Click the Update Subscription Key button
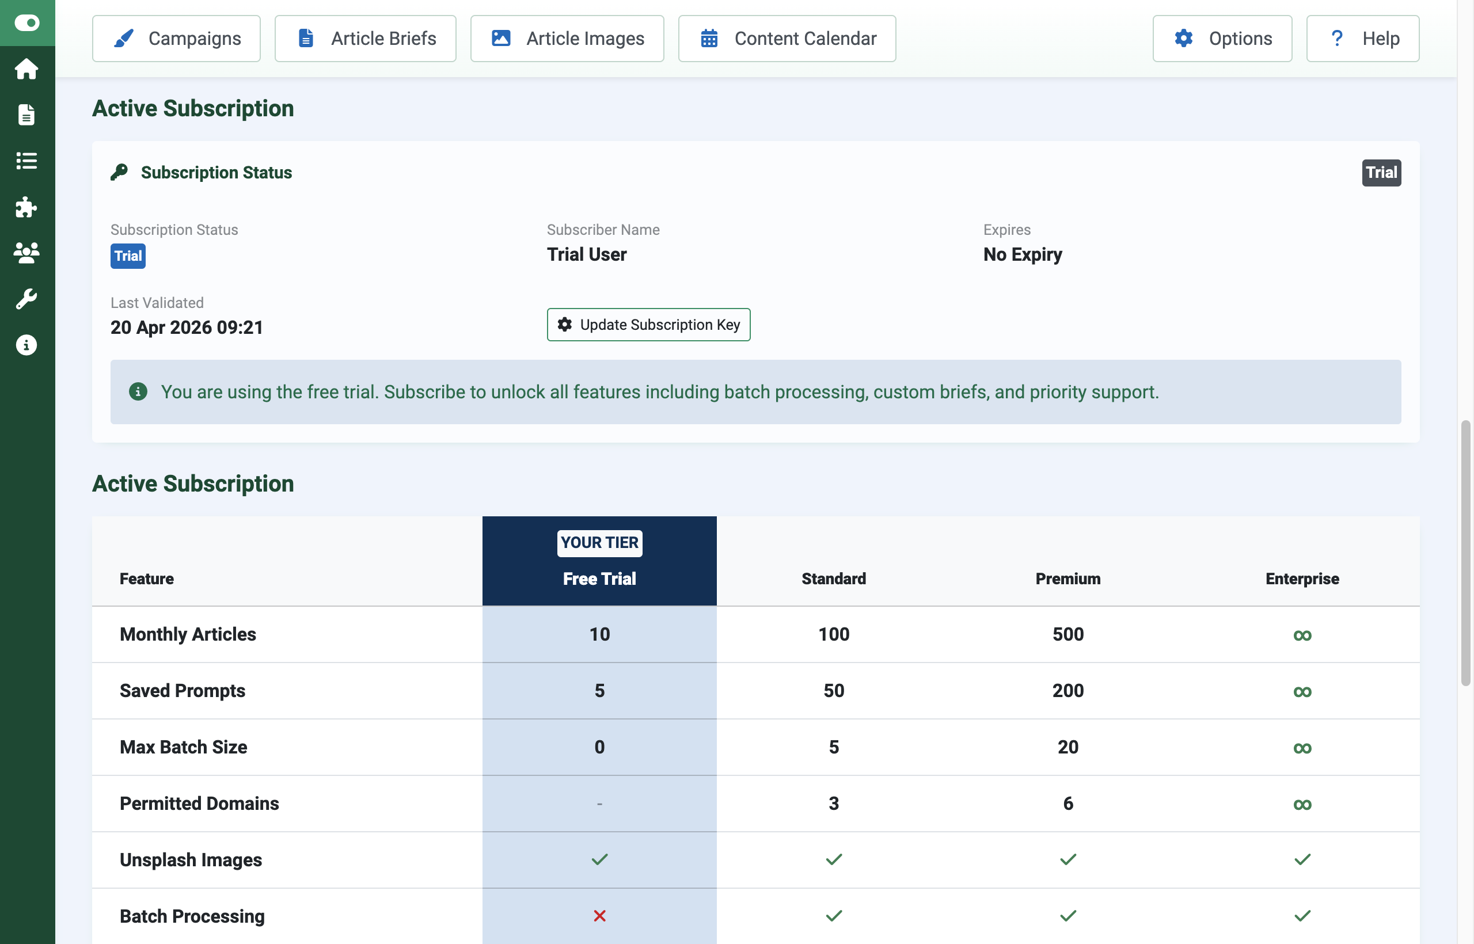 (x=648, y=325)
